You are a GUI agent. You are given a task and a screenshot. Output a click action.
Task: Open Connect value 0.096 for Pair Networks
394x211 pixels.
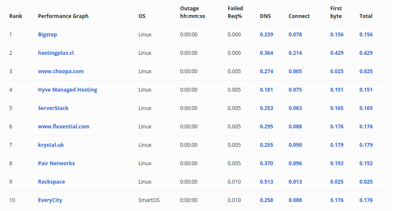[295, 163]
